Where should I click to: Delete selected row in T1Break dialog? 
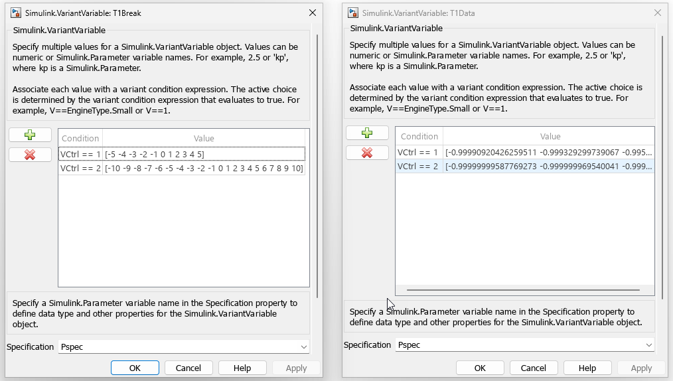click(x=30, y=155)
